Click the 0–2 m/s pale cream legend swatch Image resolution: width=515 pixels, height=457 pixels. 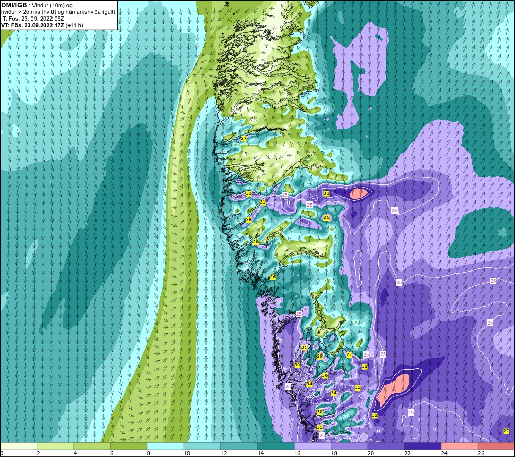[19, 446]
